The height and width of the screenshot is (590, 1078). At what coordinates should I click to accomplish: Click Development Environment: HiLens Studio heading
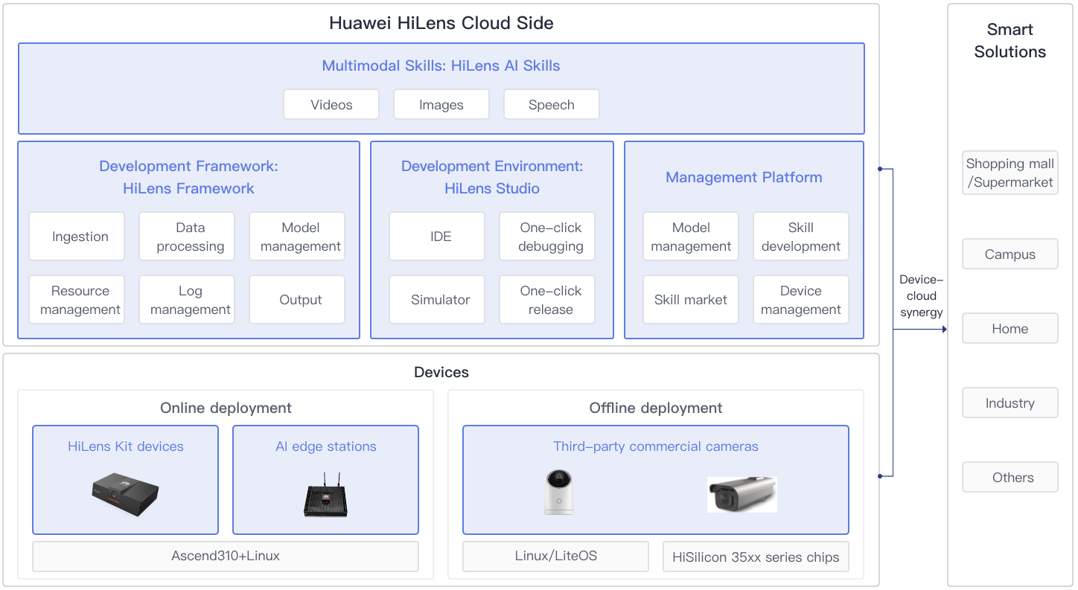492,177
